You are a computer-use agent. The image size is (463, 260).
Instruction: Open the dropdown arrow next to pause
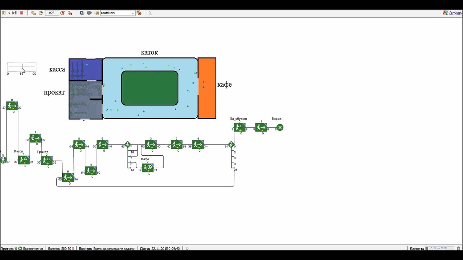tap(9, 13)
